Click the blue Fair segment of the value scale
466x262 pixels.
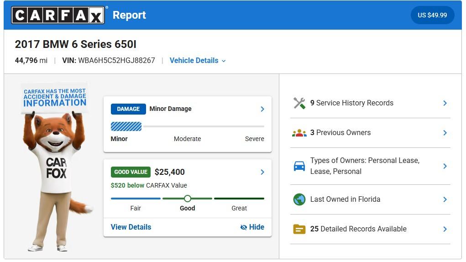pyautogui.click(x=136, y=199)
